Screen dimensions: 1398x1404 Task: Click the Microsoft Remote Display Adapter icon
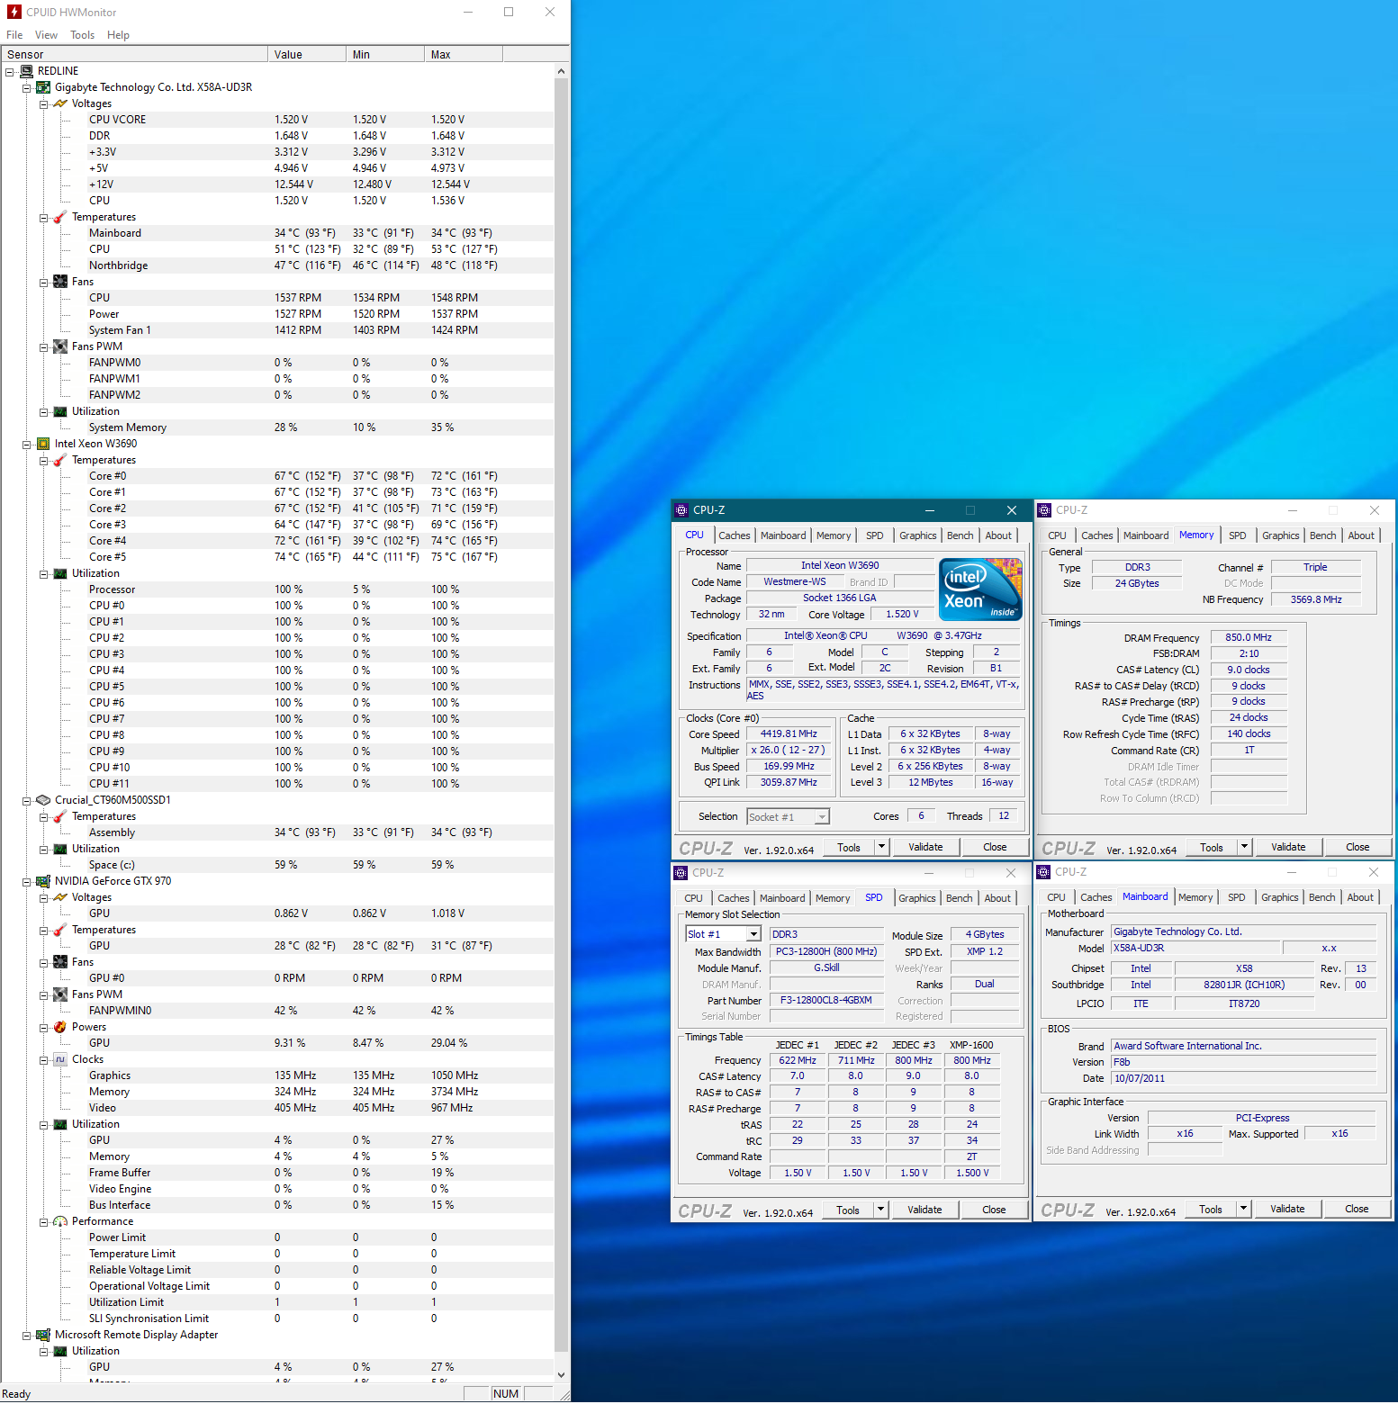pos(43,1335)
